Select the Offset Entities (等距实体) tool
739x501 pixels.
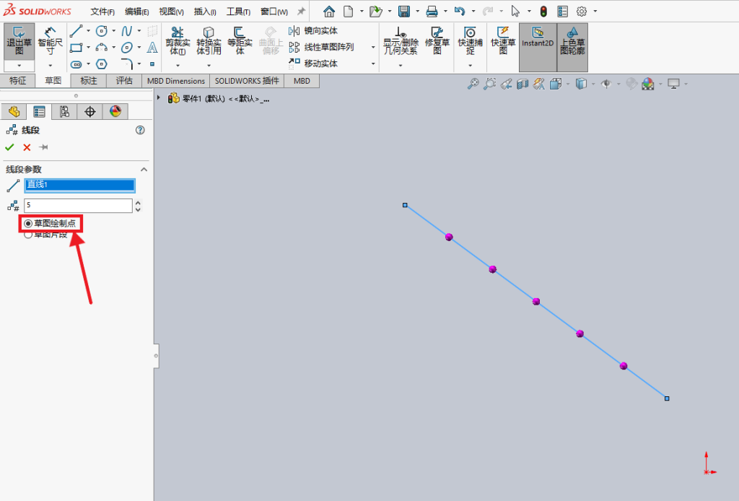click(x=240, y=41)
